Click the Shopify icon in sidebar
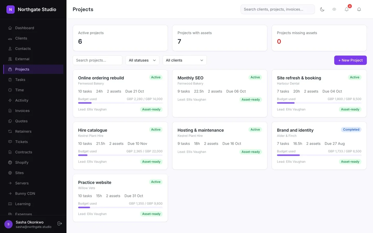 click(x=10, y=163)
